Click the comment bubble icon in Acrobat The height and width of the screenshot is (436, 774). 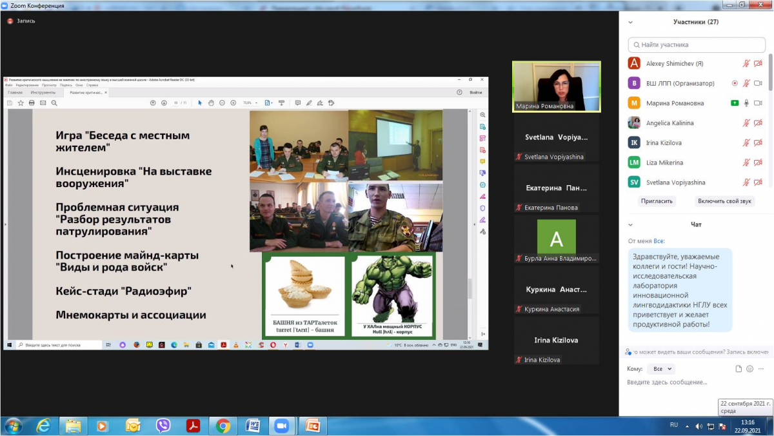[297, 103]
